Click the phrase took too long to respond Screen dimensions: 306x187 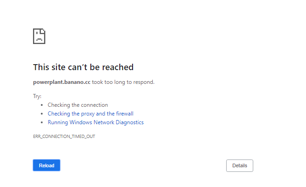click(123, 82)
